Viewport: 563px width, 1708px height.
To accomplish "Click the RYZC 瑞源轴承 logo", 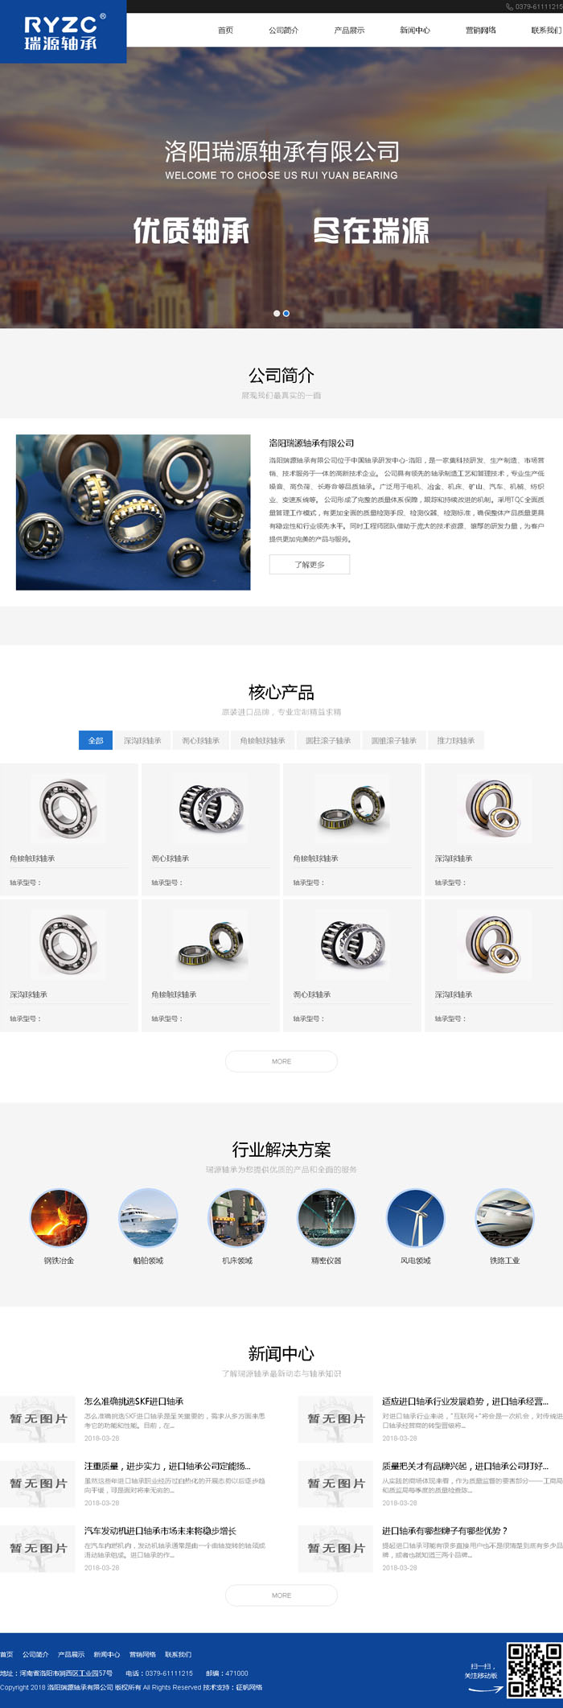I will pos(63,31).
